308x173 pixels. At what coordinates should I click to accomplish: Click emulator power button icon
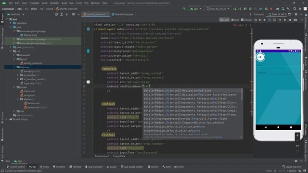pos(256,20)
